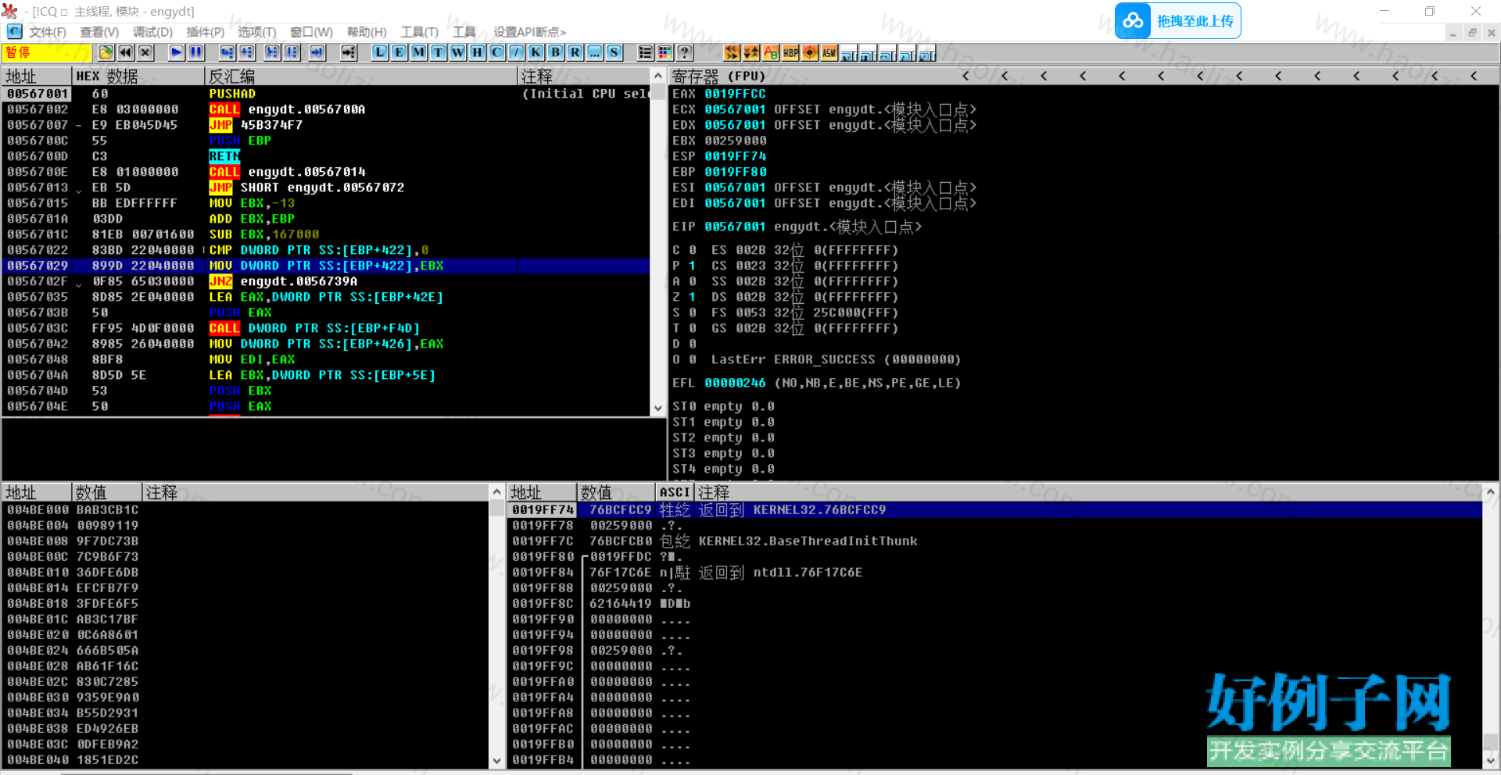The height and width of the screenshot is (775, 1501).
Task: Select the JNZ engydt.0056739A instruction row
Action: (x=326, y=281)
